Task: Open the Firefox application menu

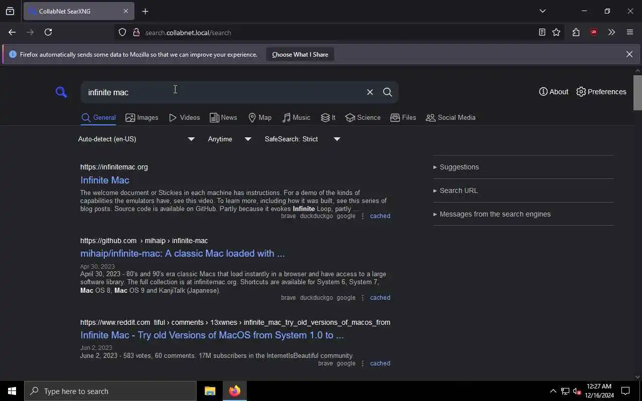Action: tap(630, 33)
